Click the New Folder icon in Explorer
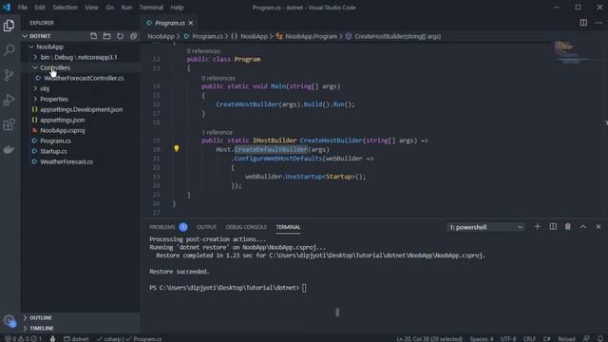The height and width of the screenshot is (342, 608). click(x=106, y=36)
